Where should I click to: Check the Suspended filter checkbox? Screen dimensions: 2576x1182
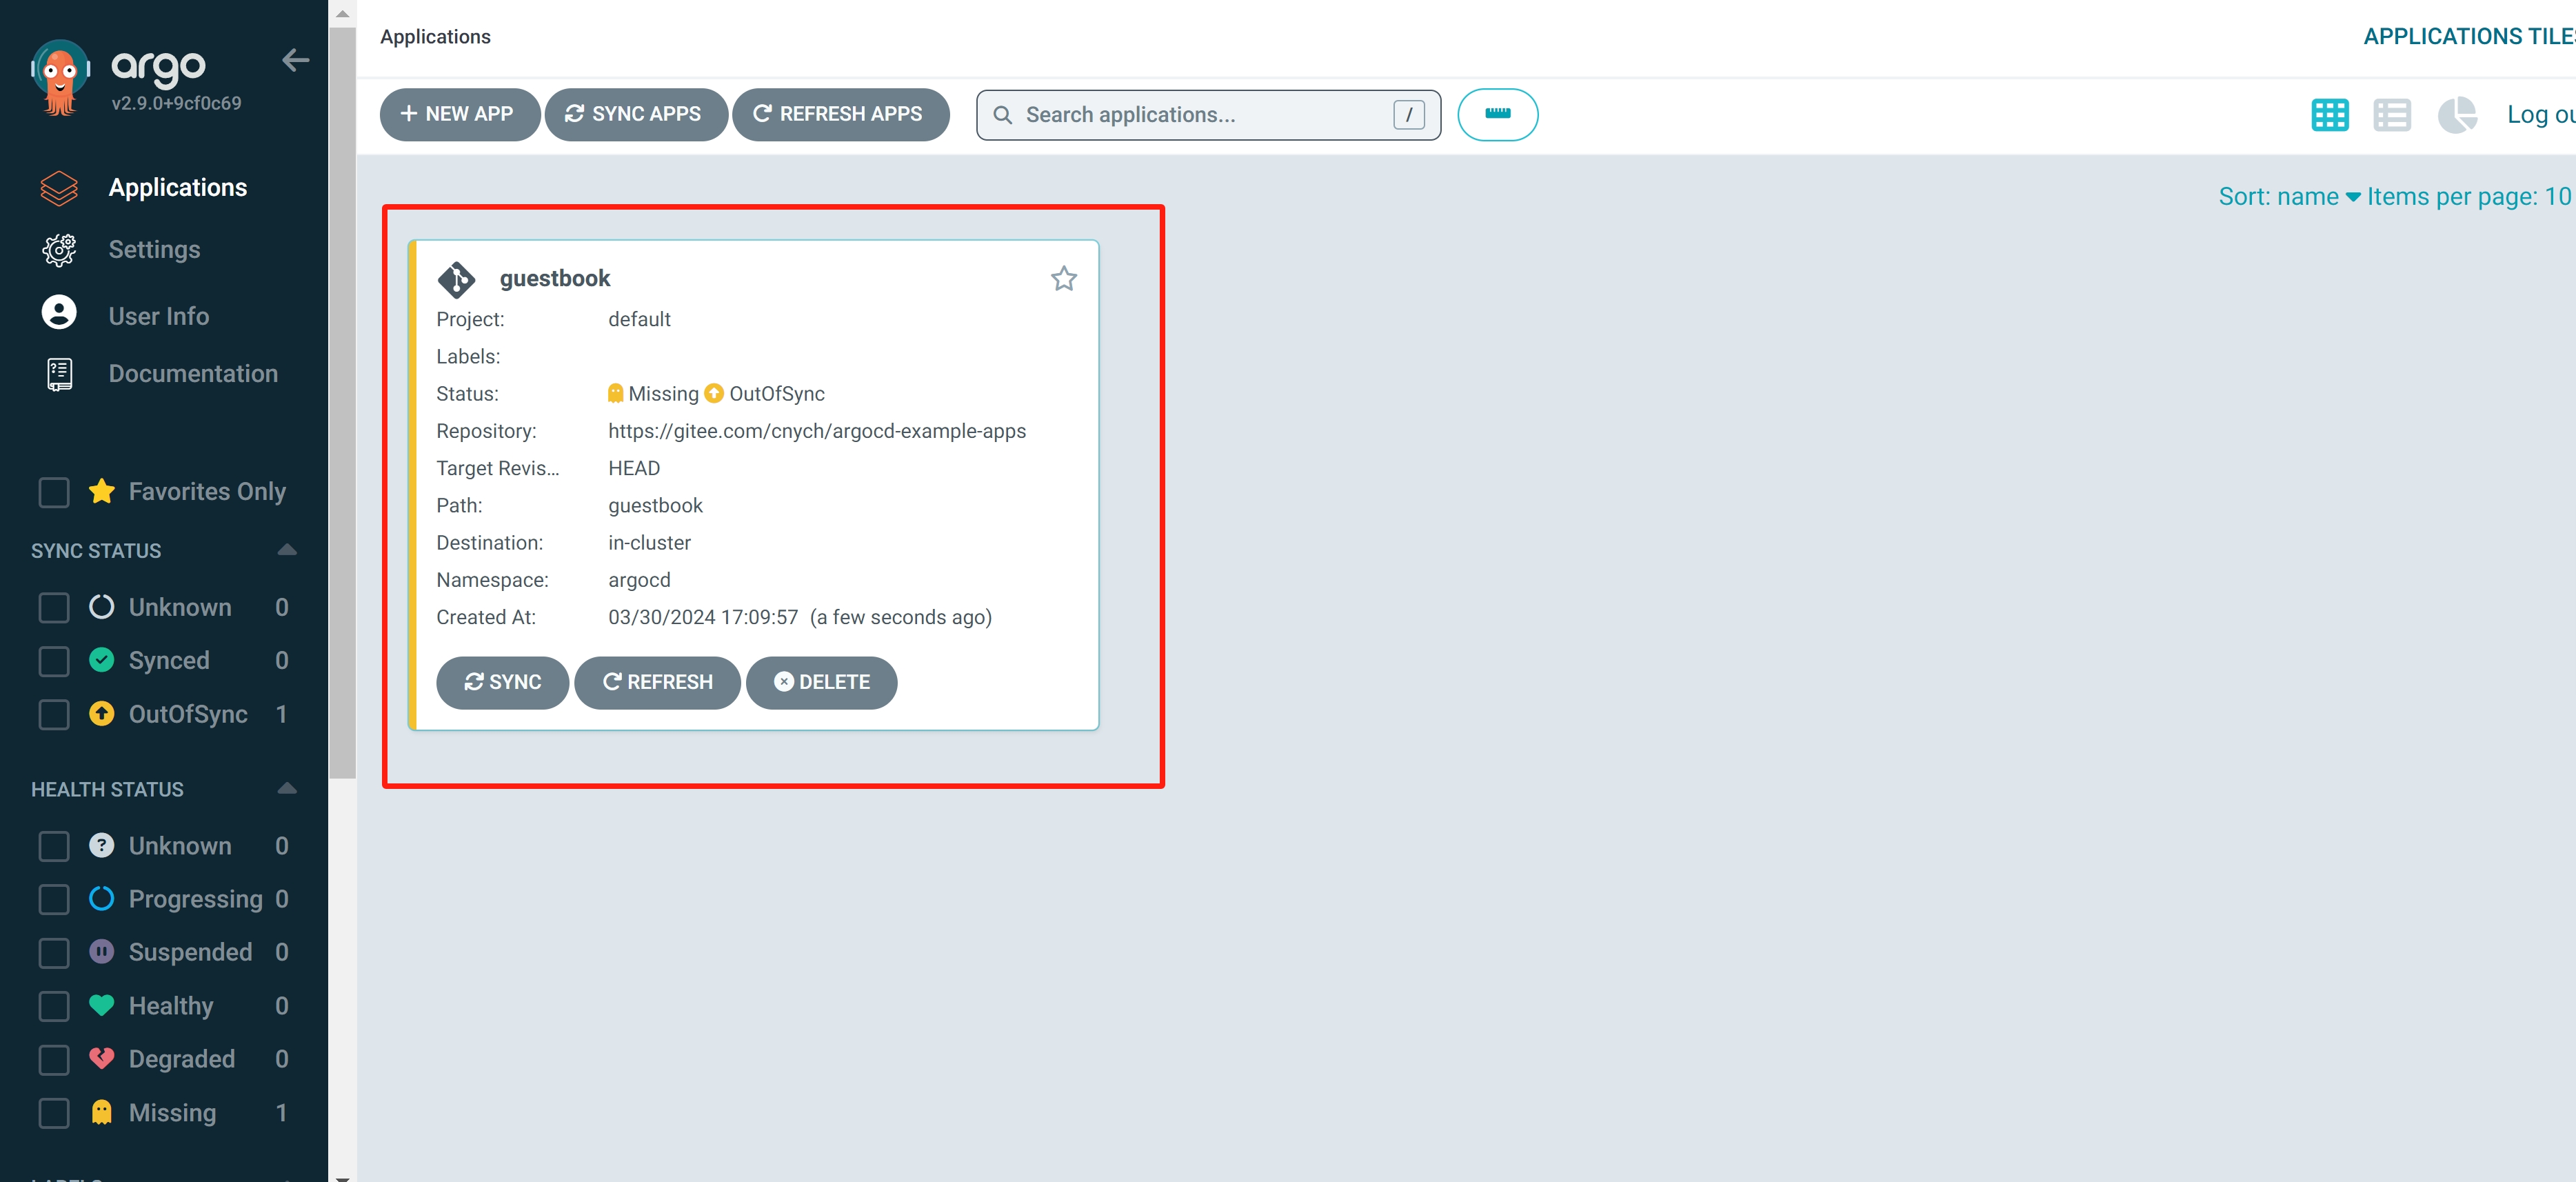click(54, 952)
